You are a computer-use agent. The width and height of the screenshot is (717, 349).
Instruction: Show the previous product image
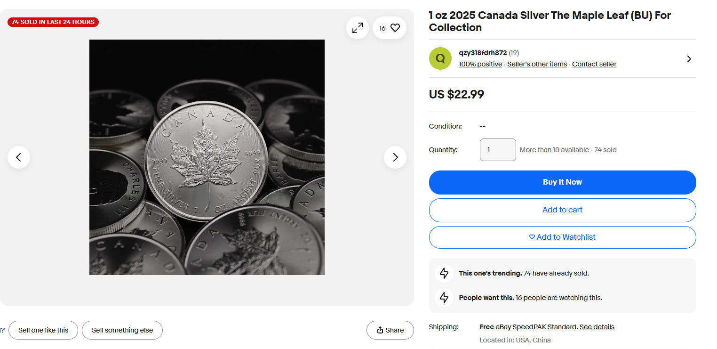pyautogui.click(x=19, y=157)
